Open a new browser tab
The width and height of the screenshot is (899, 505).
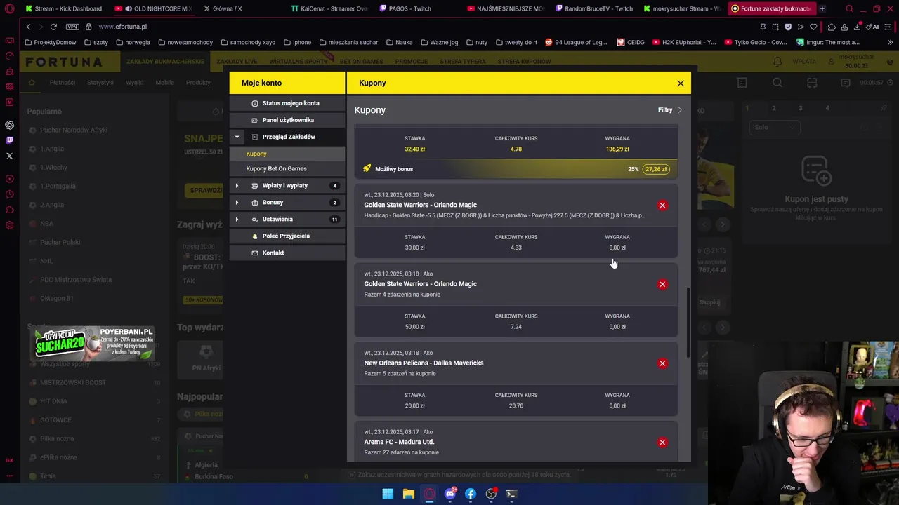tap(822, 8)
